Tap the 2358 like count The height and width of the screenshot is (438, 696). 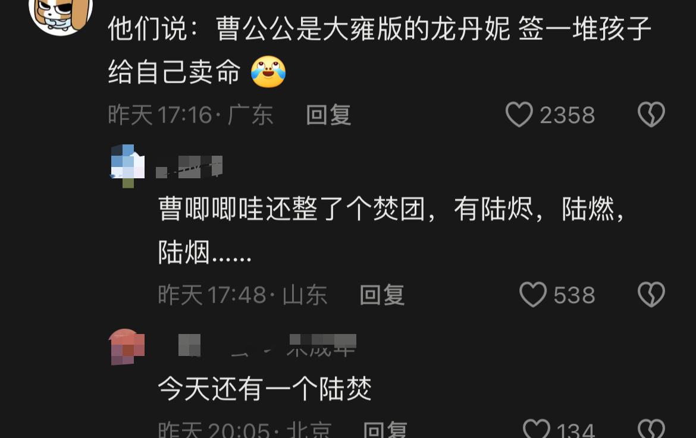pyautogui.click(x=568, y=115)
